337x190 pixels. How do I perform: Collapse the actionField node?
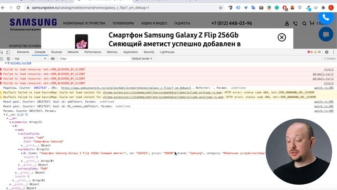tap(19, 134)
